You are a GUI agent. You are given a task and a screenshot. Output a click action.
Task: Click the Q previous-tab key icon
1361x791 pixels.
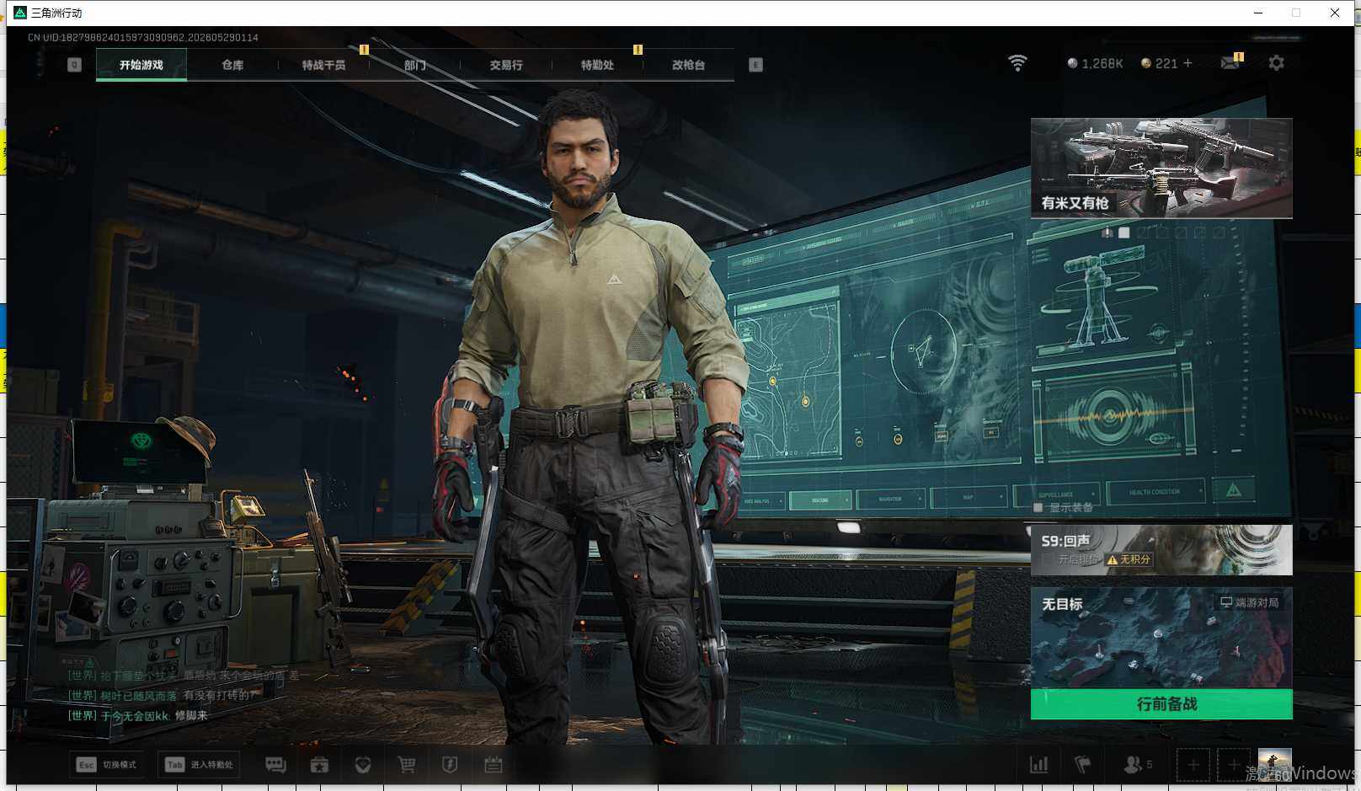pyautogui.click(x=74, y=65)
